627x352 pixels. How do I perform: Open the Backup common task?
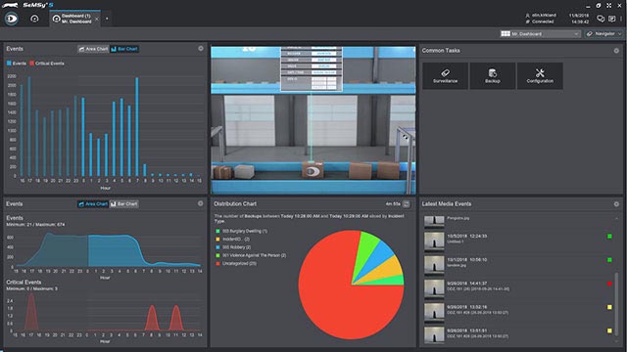(x=492, y=76)
